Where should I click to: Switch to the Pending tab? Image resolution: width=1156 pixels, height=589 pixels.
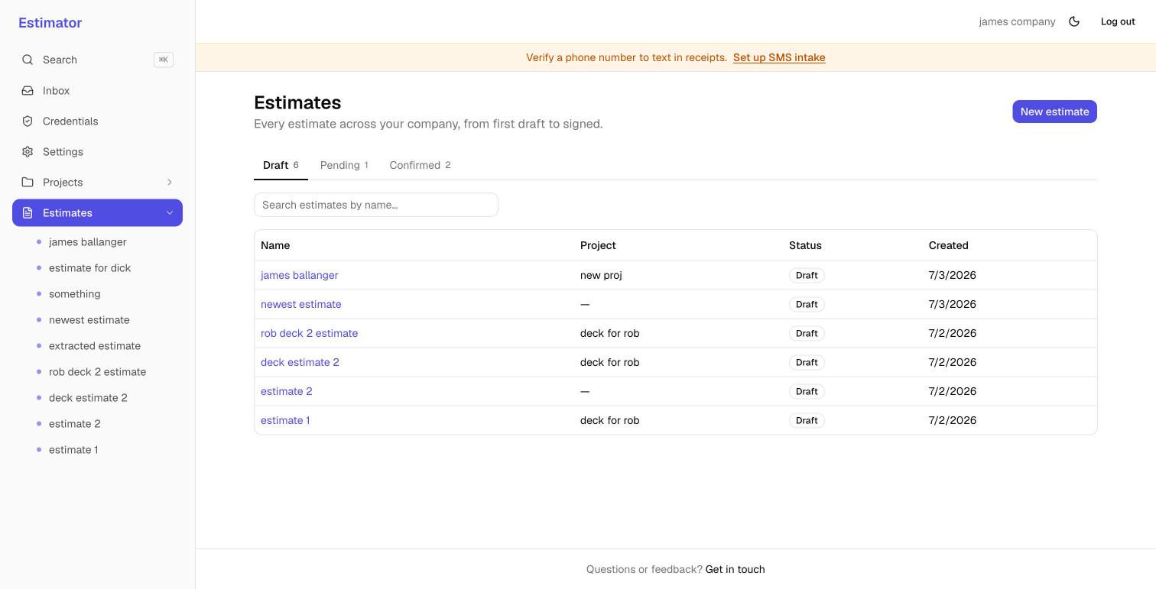tap(344, 165)
